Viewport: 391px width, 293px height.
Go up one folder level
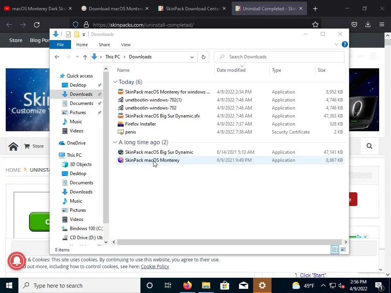point(85,57)
